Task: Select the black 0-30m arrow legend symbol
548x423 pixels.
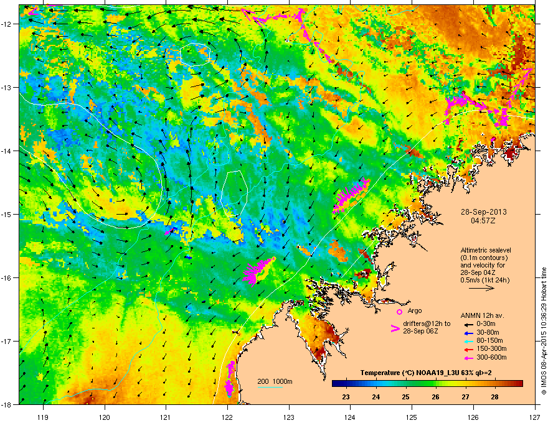Action: pos(468,324)
